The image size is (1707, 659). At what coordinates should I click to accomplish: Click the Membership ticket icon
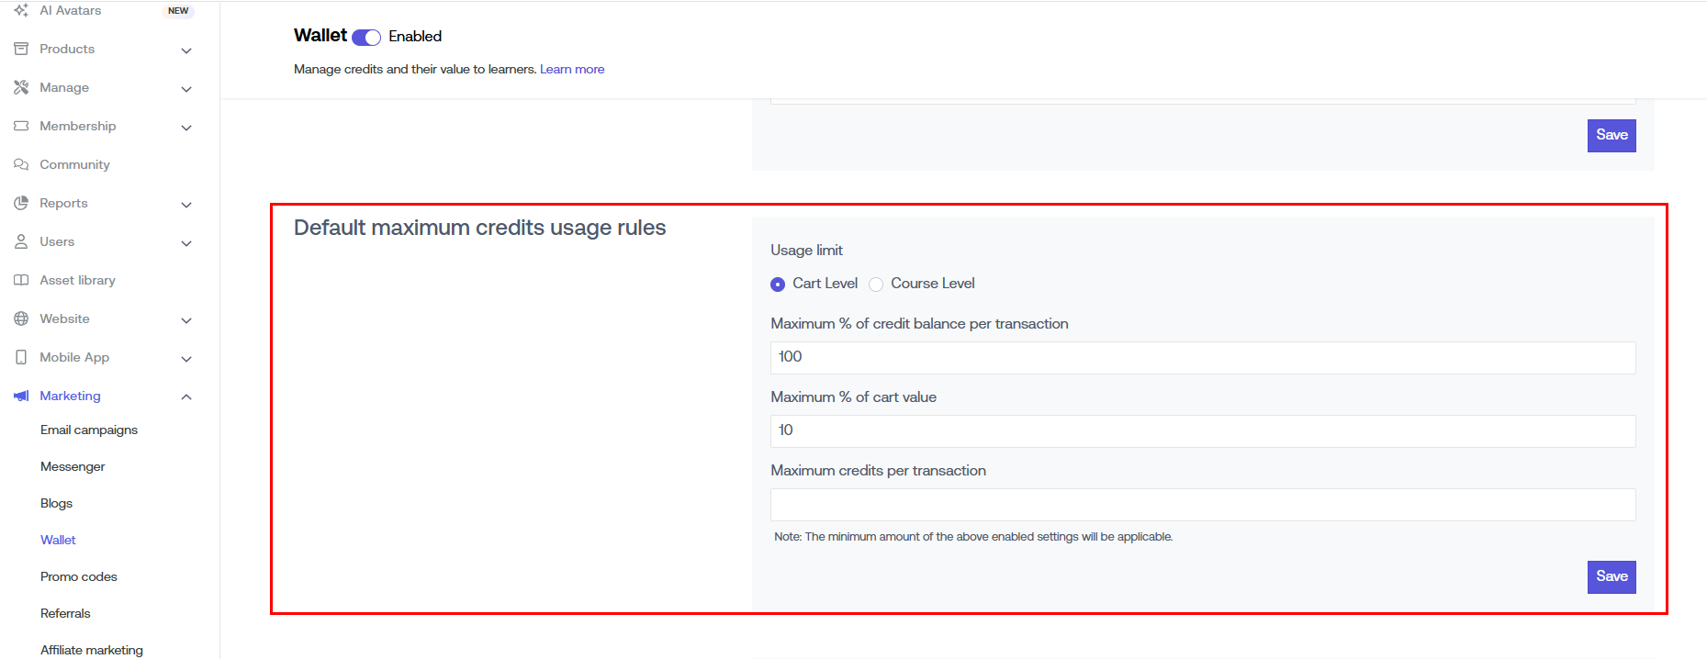click(x=21, y=126)
